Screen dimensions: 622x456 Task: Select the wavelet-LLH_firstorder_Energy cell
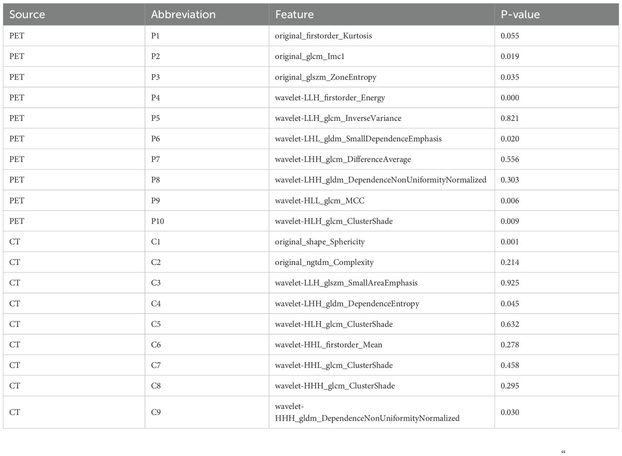click(329, 98)
